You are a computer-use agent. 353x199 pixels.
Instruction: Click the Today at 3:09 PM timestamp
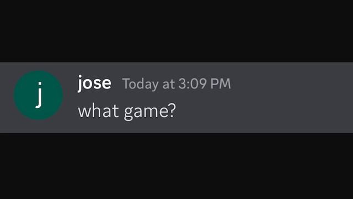pos(176,84)
